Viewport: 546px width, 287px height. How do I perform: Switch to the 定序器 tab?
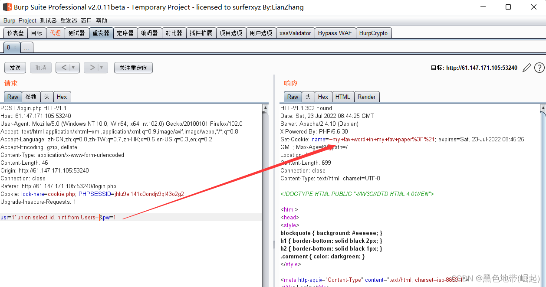coord(125,33)
